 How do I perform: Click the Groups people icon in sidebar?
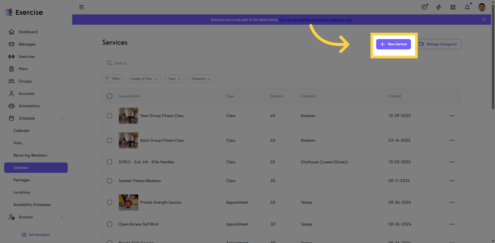pos(11,81)
